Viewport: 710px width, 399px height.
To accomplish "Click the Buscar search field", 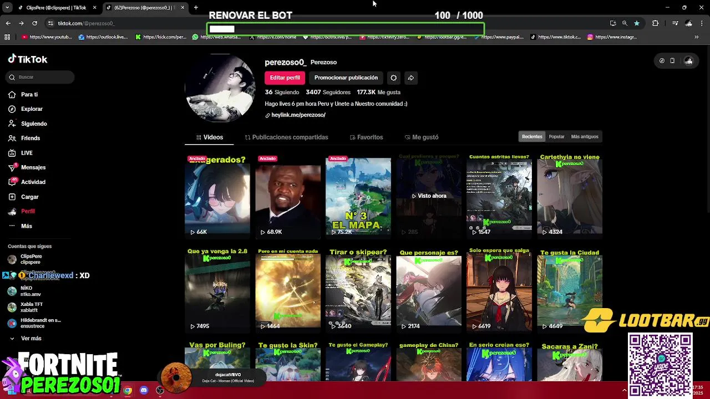I will coord(41,77).
